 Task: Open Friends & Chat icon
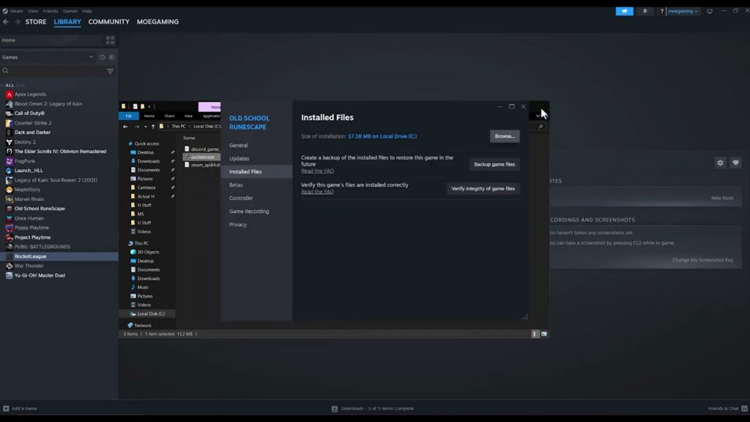tap(744, 409)
